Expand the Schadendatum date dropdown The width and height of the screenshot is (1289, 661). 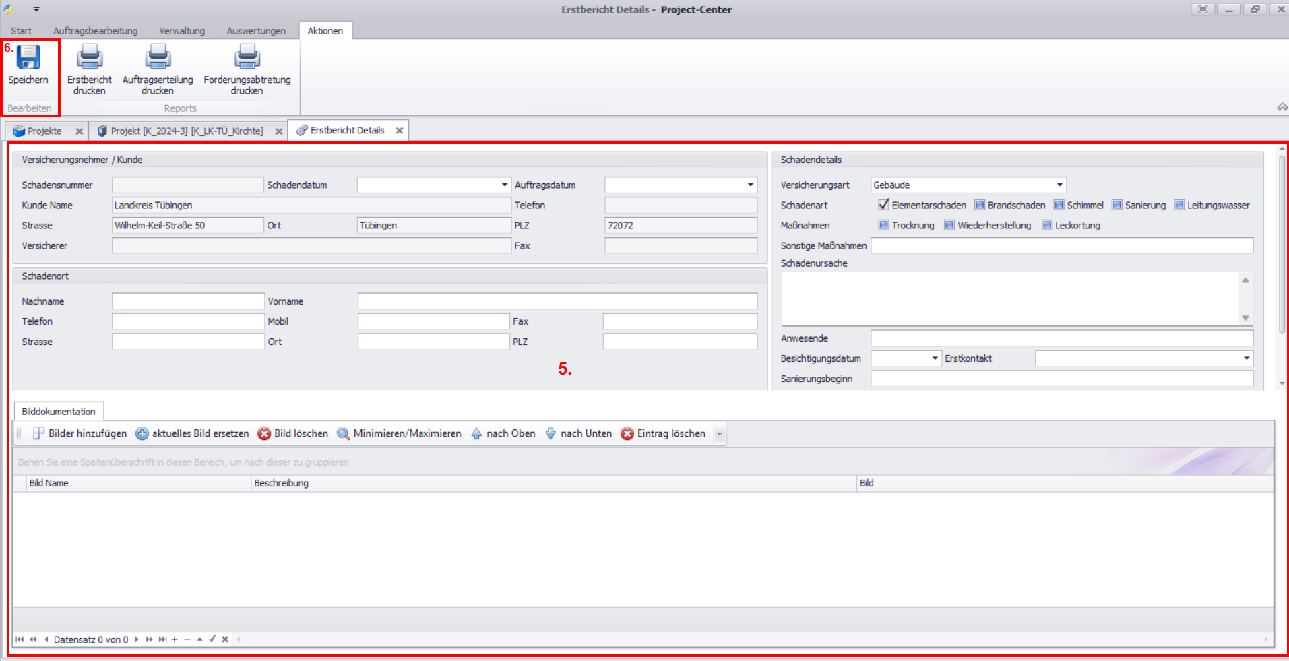[x=504, y=185]
